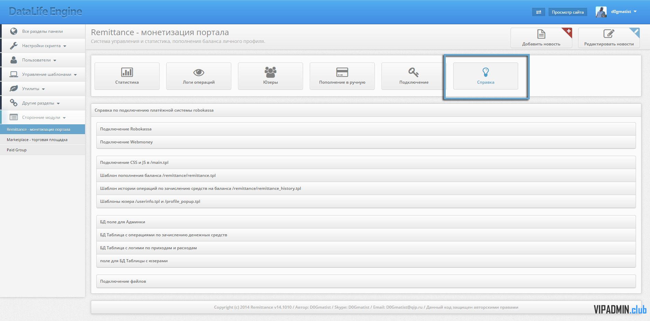The image size is (650, 321).
Task: Click the Remittance - монетизация портала page title
Action: point(160,32)
